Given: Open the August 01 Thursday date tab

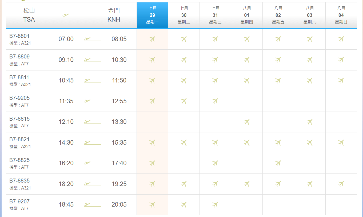Looking at the screenshot, I should [247, 15].
